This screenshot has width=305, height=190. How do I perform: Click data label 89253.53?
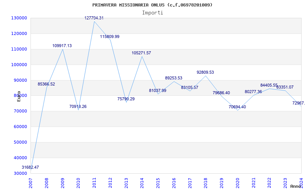pyautogui.click(x=174, y=78)
